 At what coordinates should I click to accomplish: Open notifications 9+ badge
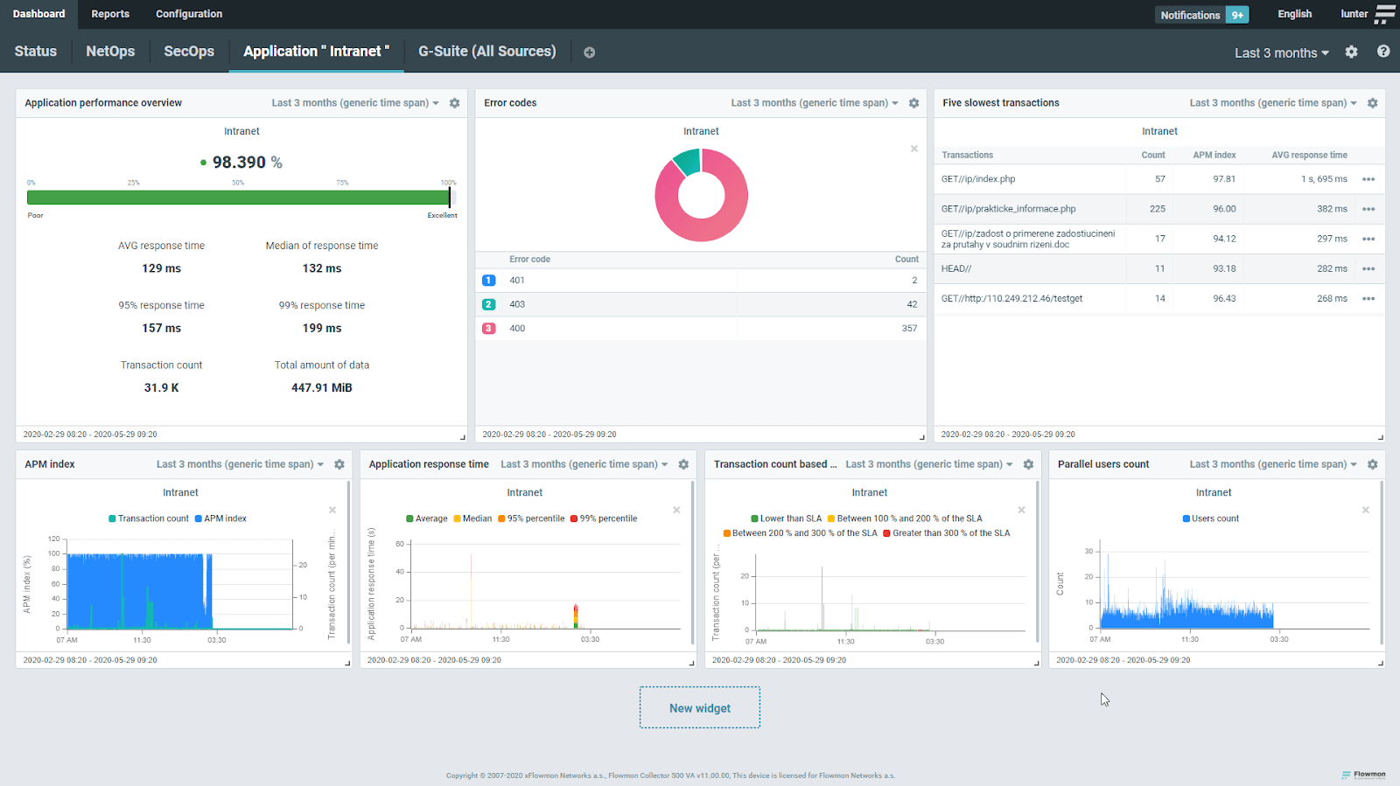(1237, 15)
